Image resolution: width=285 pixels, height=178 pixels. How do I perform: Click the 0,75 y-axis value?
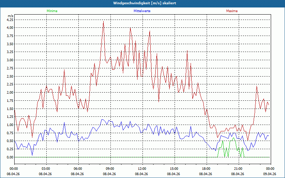point(10,133)
